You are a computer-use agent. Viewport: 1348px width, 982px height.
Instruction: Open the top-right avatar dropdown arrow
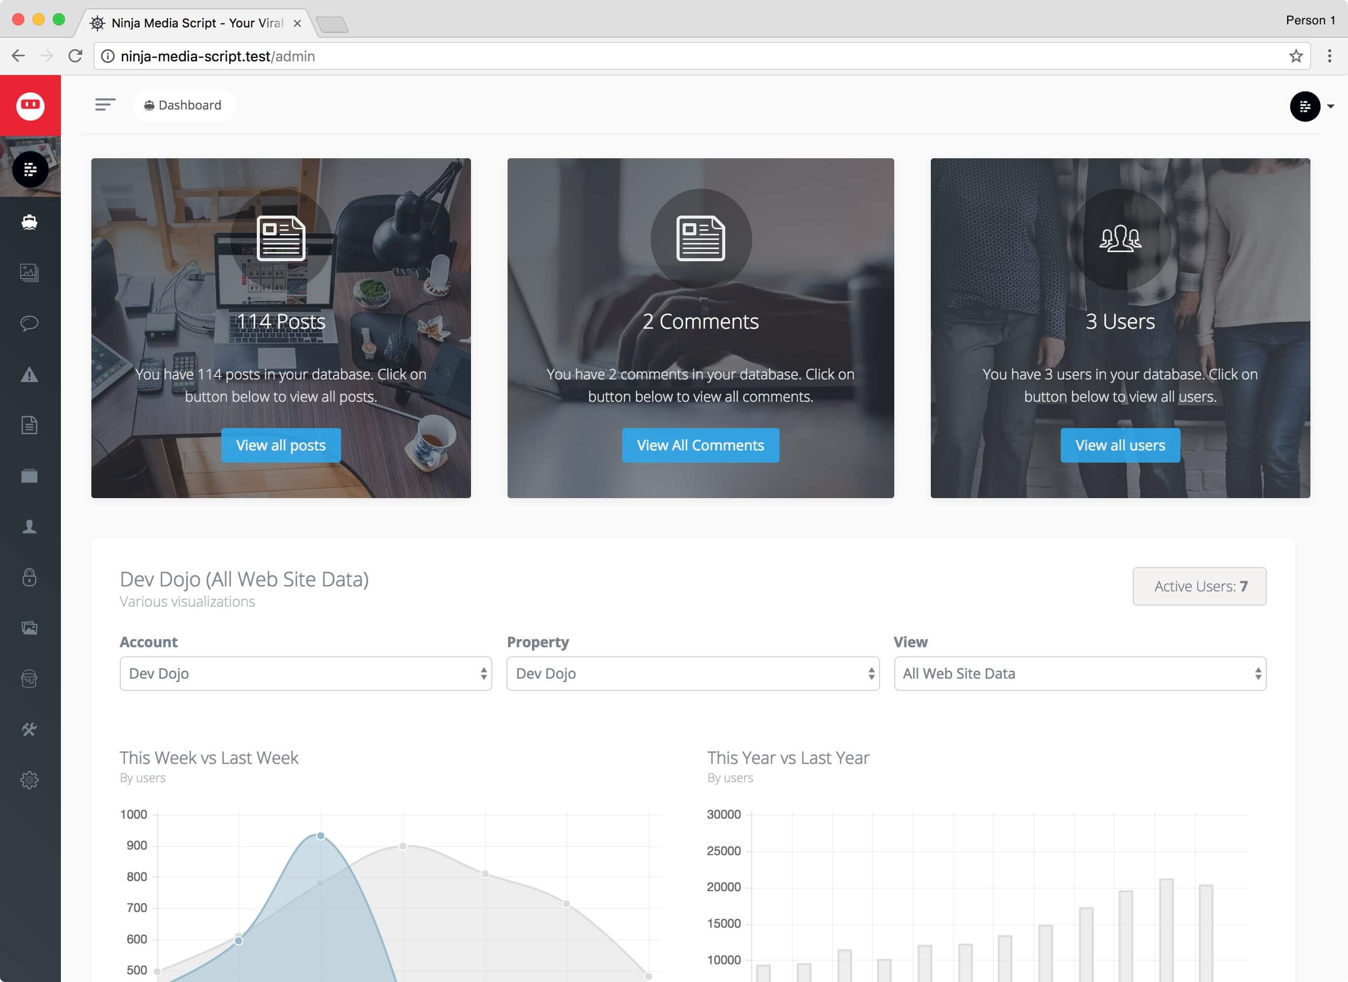(1331, 107)
